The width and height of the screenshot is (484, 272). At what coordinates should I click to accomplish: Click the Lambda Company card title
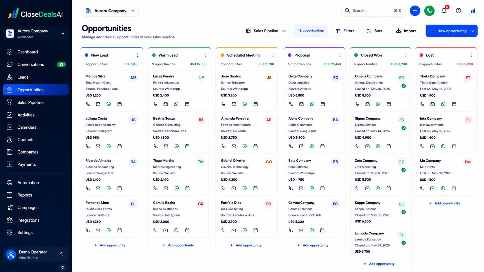coord(369,233)
